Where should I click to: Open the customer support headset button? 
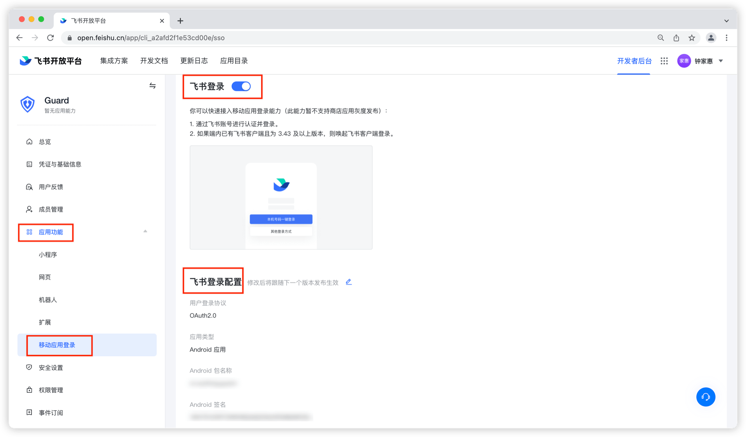[x=706, y=397]
